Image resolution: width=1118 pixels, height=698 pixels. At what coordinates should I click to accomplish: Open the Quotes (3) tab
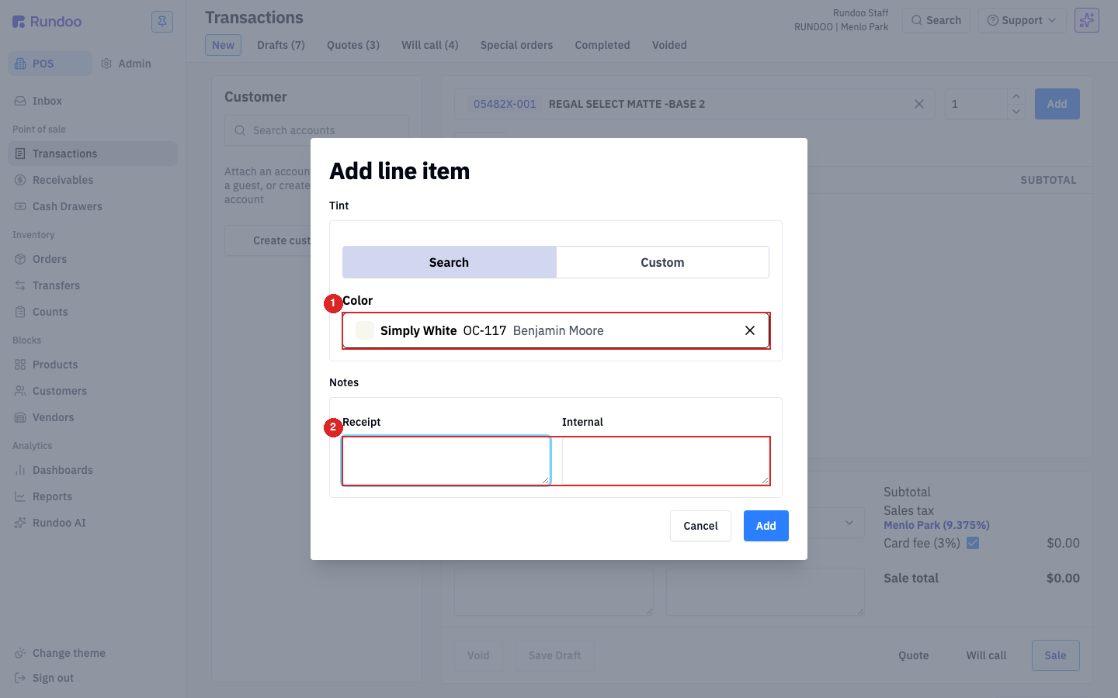pos(353,45)
